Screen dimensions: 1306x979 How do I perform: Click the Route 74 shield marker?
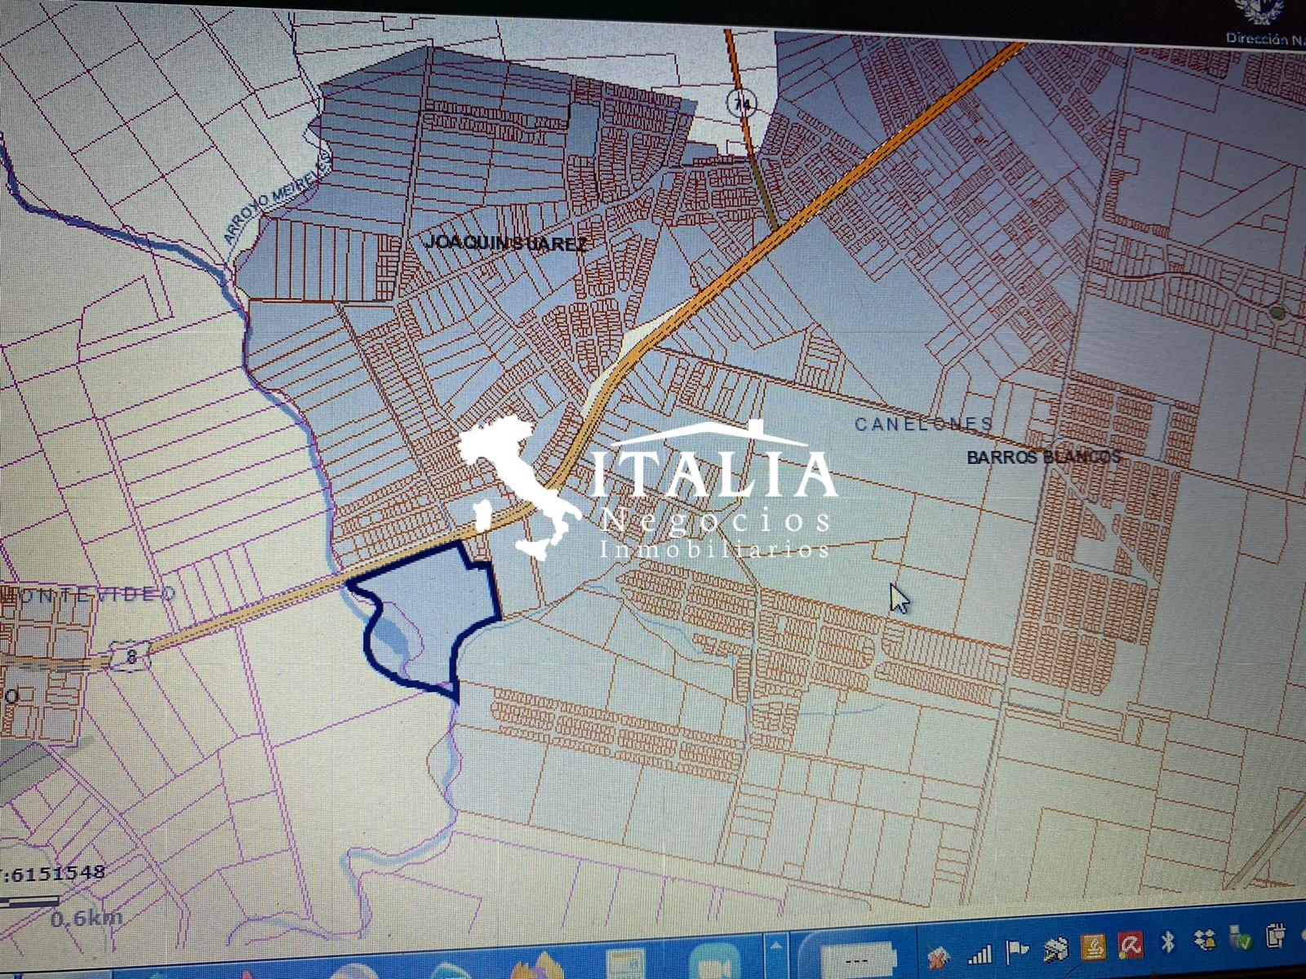[x=741, y=104]
